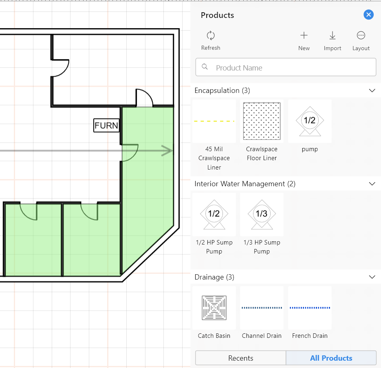Collapse the Drainage section
The image size is (381, 368).
pyautogui.click(x=372, y=277)
